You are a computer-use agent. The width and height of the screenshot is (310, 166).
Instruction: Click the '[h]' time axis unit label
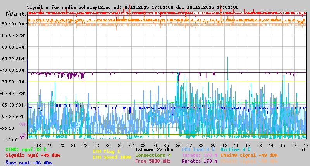pos(301,149)
